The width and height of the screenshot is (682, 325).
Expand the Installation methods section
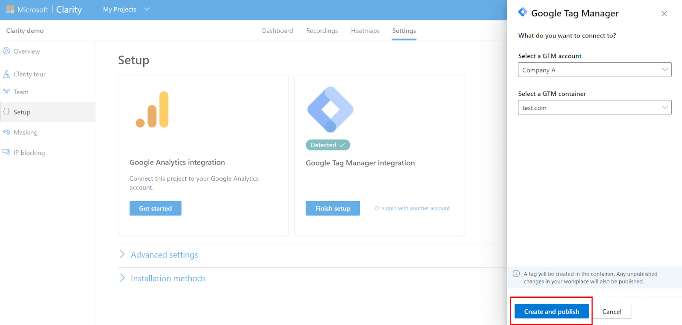pos(163,278)
